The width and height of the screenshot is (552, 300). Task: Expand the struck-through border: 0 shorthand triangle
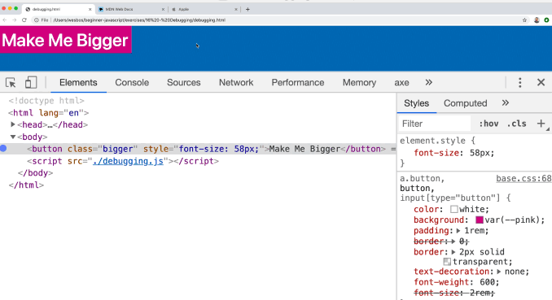pyautogui.click(x=453, y=241)
